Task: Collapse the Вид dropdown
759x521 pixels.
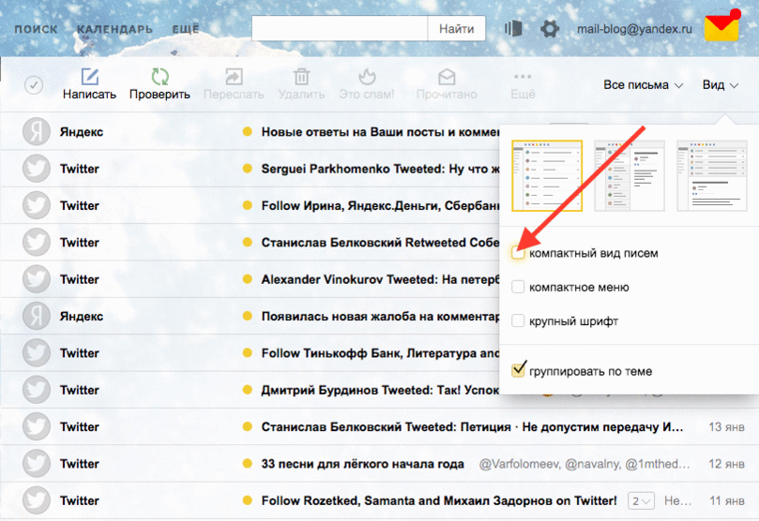Action: pyautogui.click(x=721, y=85)
